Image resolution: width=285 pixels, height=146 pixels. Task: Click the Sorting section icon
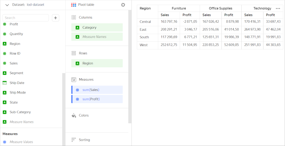(x=74, y=140)
